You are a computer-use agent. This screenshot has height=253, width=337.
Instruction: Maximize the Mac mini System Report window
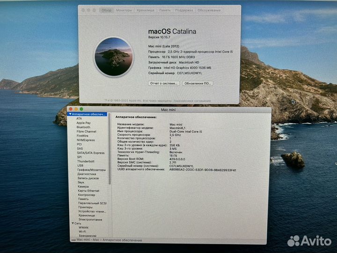pos(81,109)
